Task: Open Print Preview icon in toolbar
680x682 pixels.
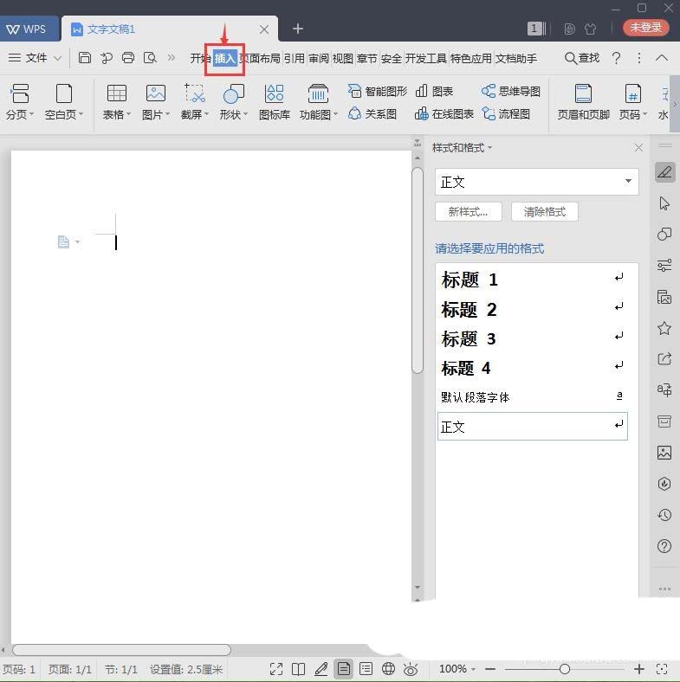Action: point(150,58)
